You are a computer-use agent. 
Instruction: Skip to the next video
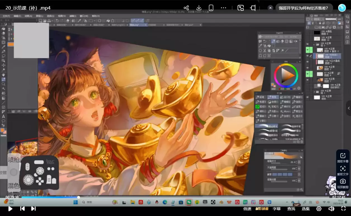(33, 208)
